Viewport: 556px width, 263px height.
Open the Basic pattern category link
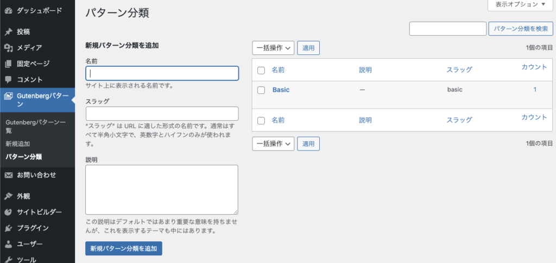pyautogui.click(x=281, y=90)
